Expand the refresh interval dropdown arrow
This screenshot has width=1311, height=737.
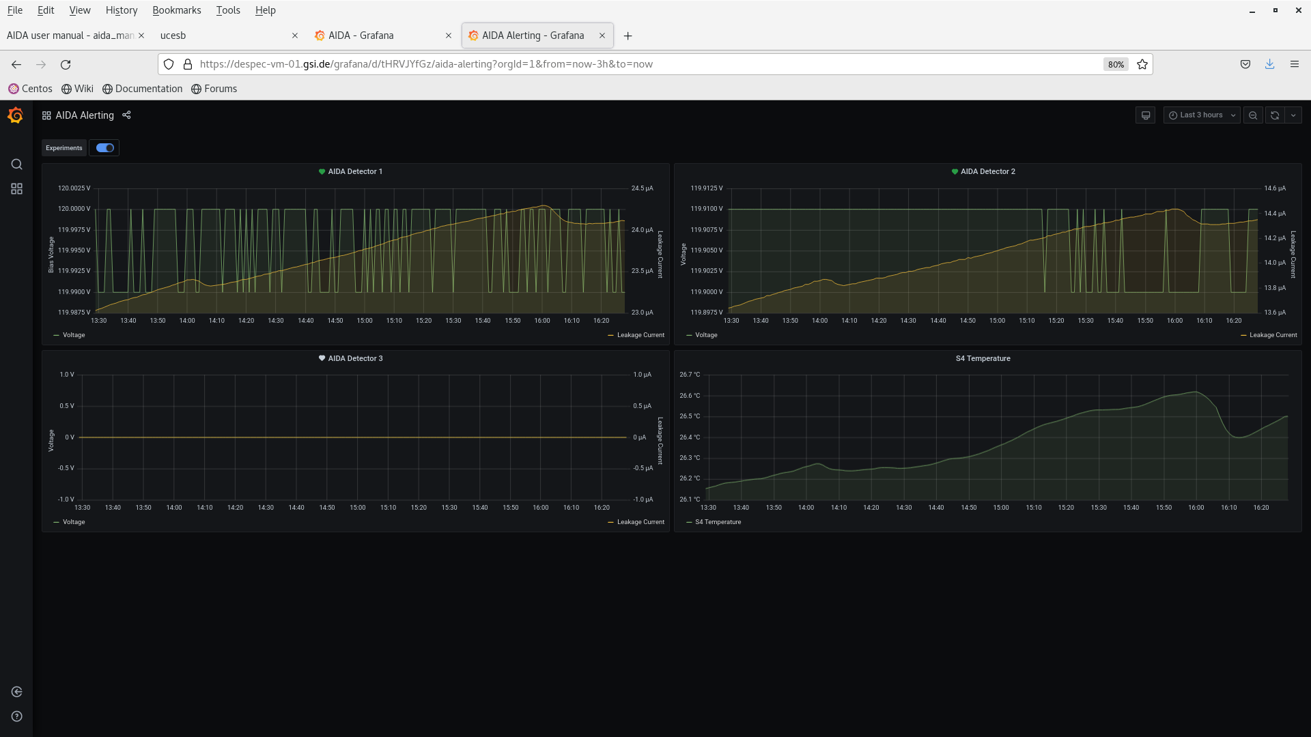[1293, 115]
